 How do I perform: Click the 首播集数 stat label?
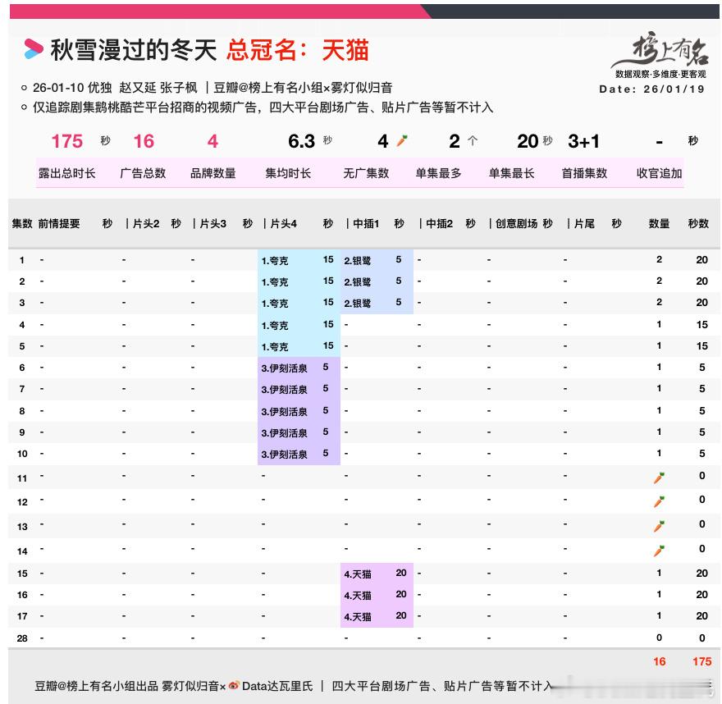click(x=584, y=173)
